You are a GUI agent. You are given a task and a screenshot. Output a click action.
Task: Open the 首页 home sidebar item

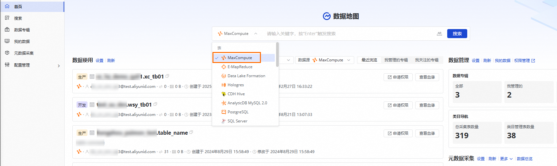(32, 6)
